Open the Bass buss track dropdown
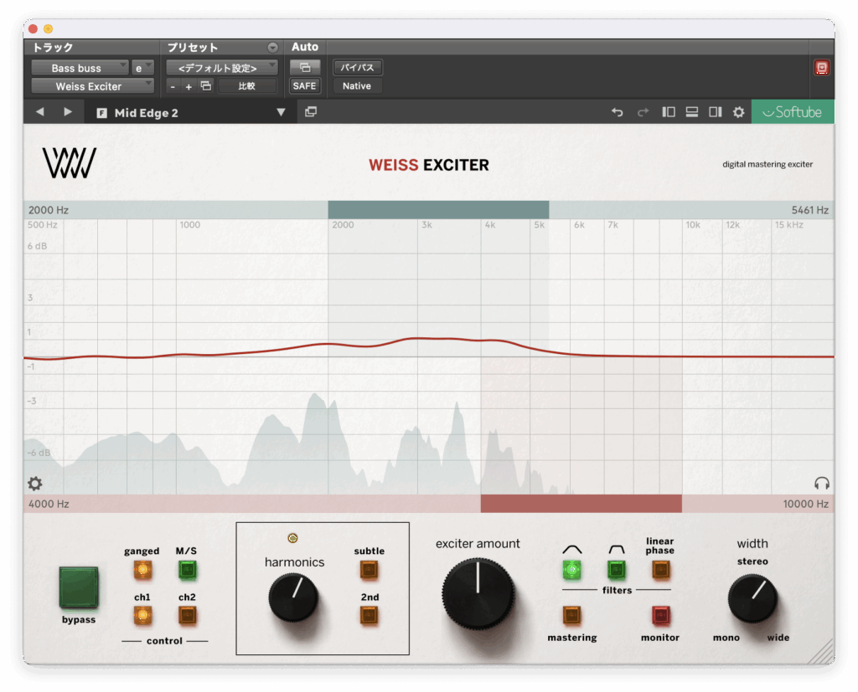Screen dimensions: 858x692 pos(80,68)
